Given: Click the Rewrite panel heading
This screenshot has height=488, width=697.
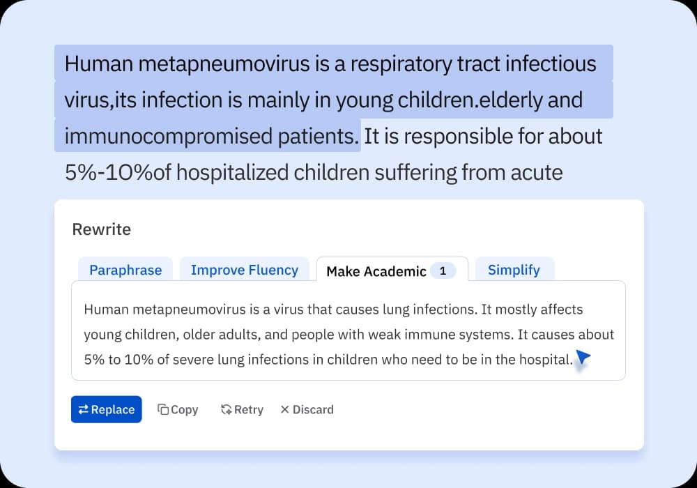Looking at the screenshot, I should pos(102,229).
